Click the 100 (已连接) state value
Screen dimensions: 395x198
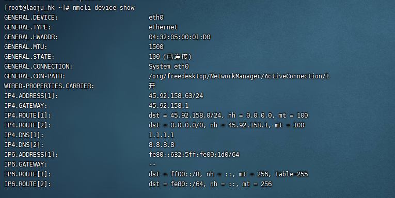tap(170, 57)
